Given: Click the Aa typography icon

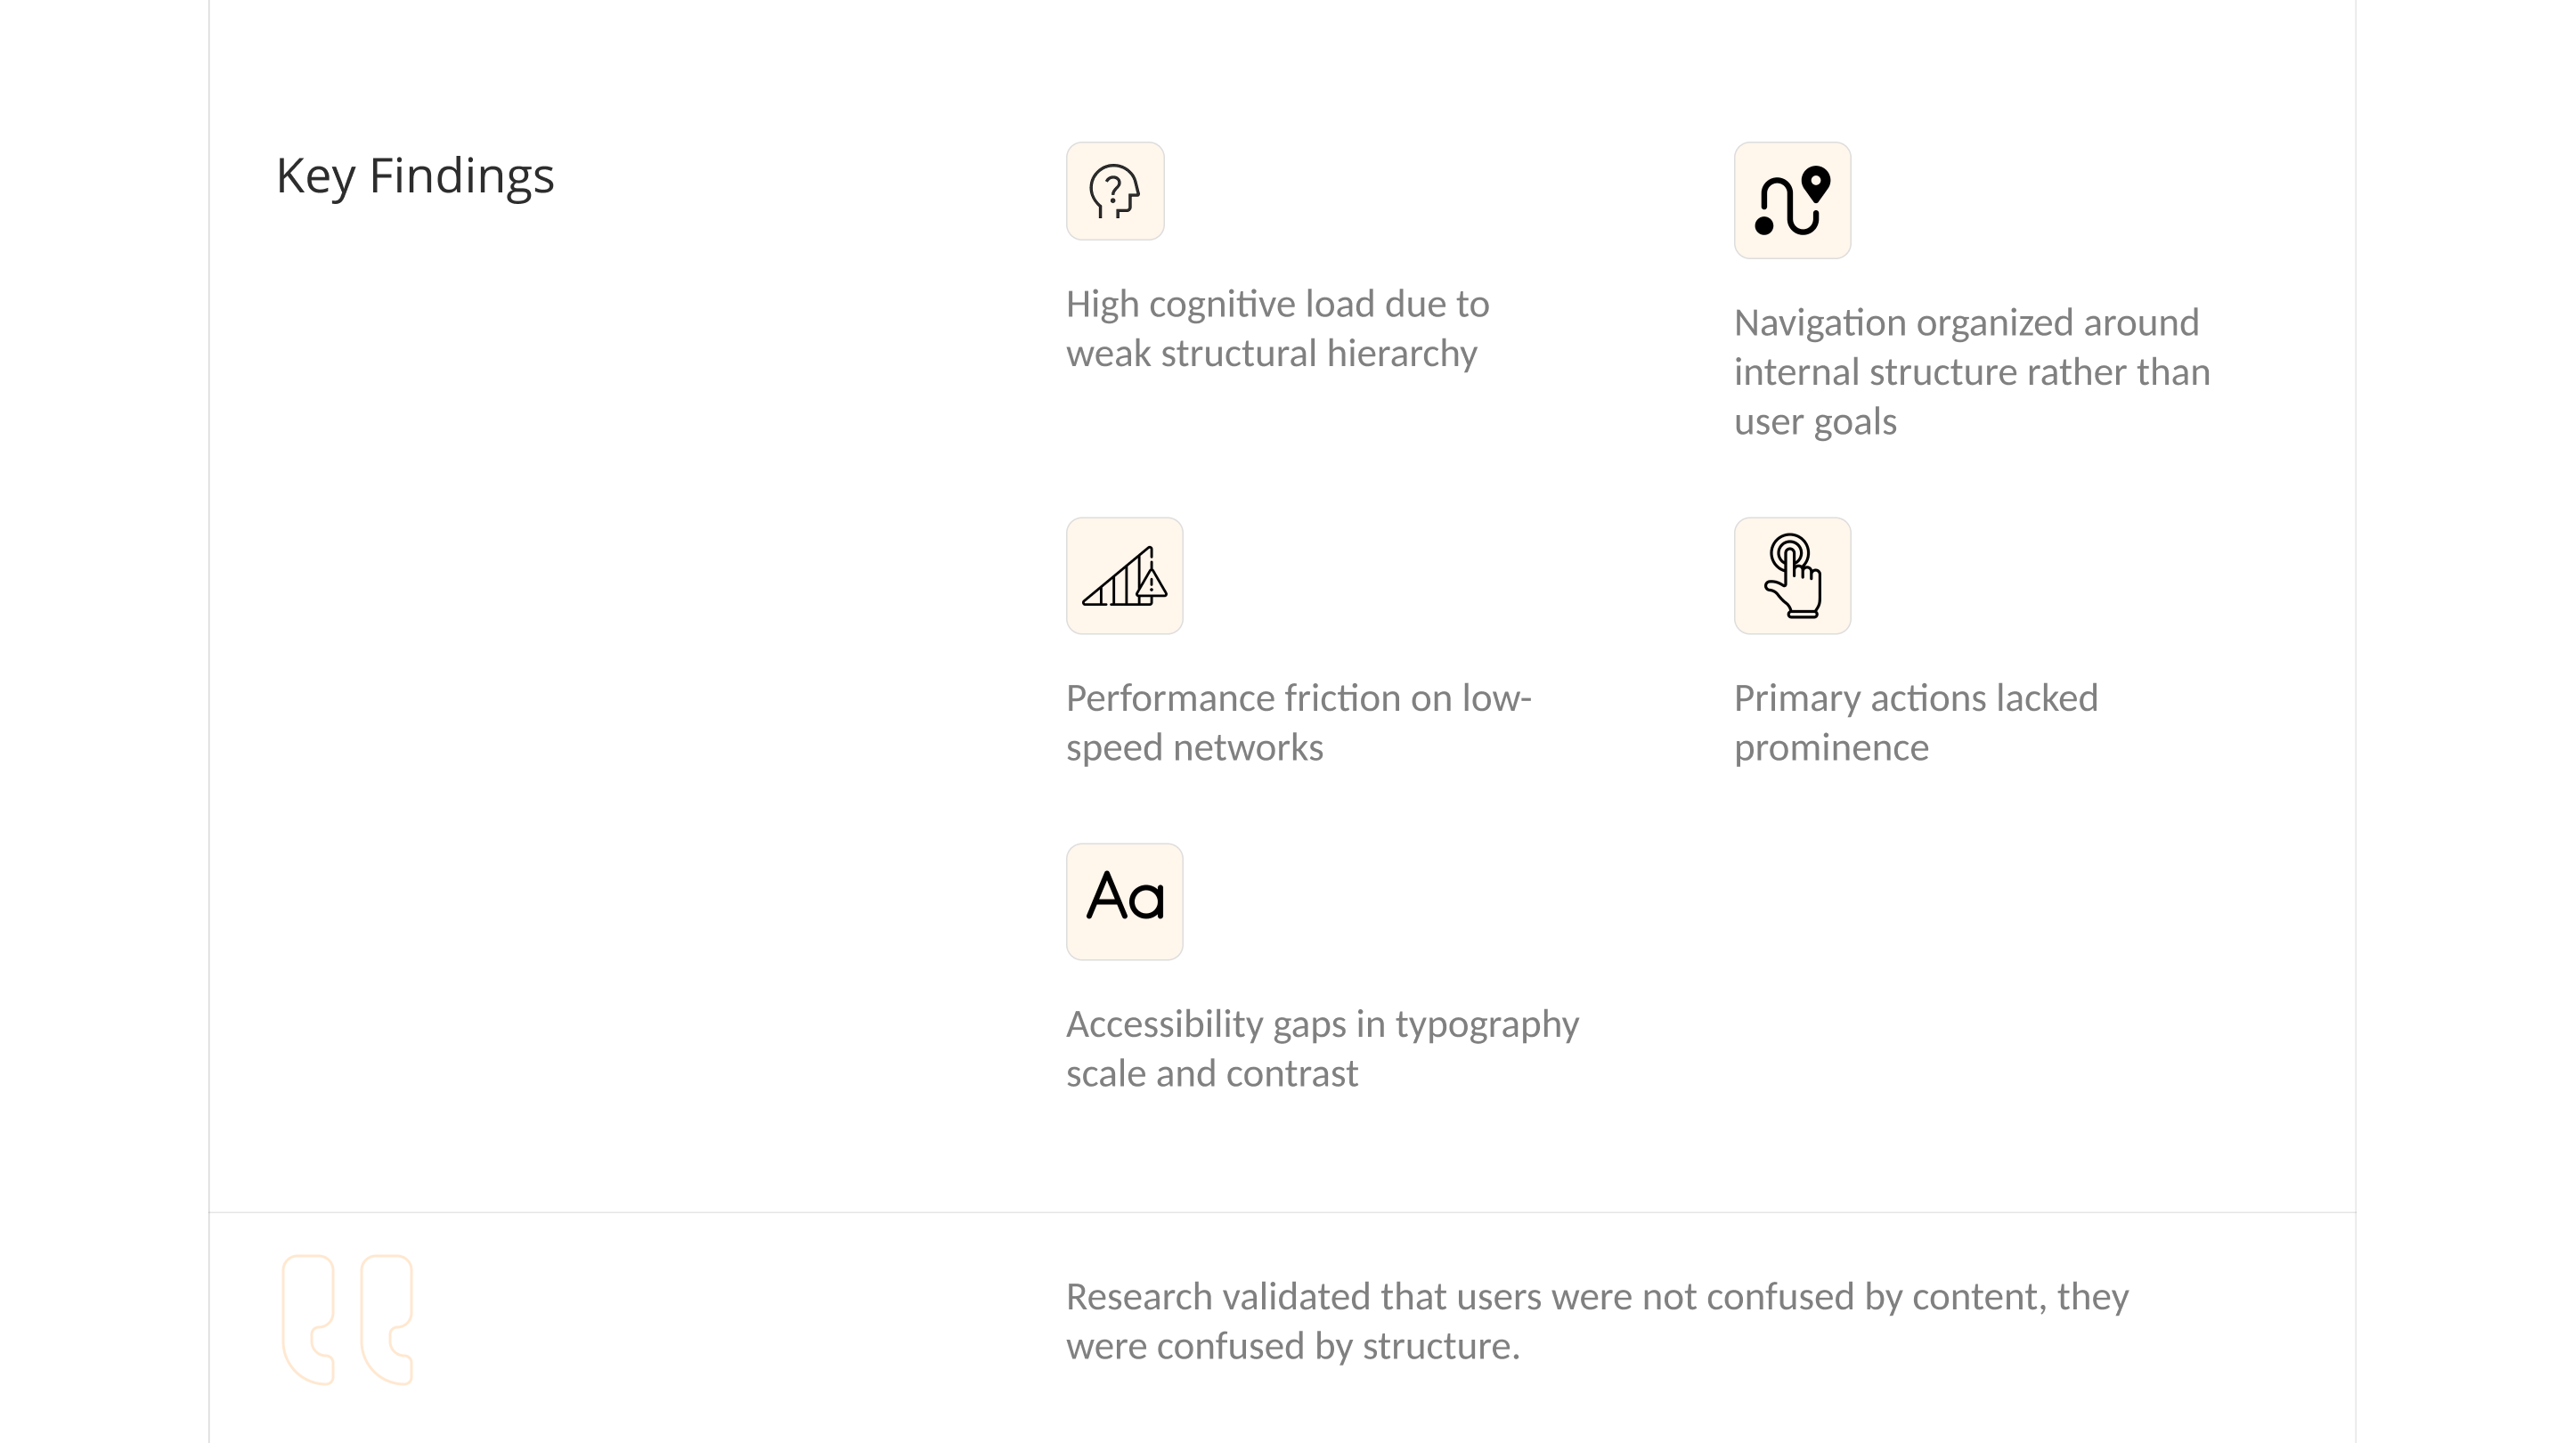Looking at the screenshot, I should point(1124,902).
